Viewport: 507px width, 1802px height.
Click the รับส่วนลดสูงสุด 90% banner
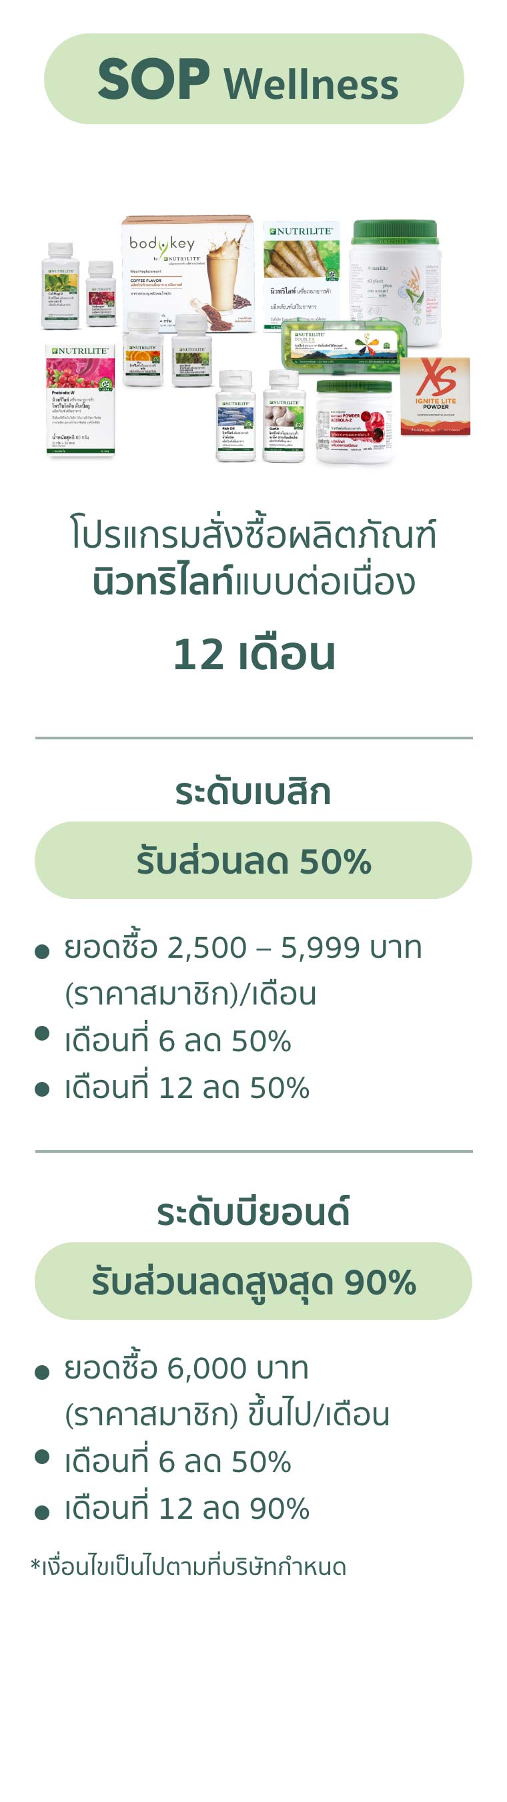pos(253,1281)
